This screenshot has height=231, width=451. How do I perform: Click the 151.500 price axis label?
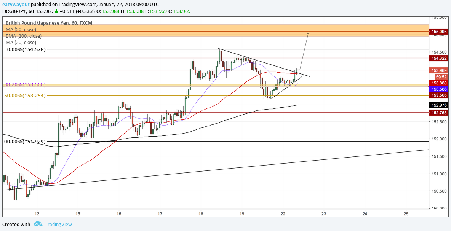point(439,156)
